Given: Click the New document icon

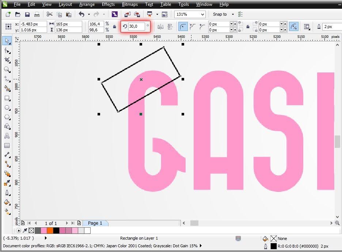Looking at the screenshot, I should coord(8,14).
